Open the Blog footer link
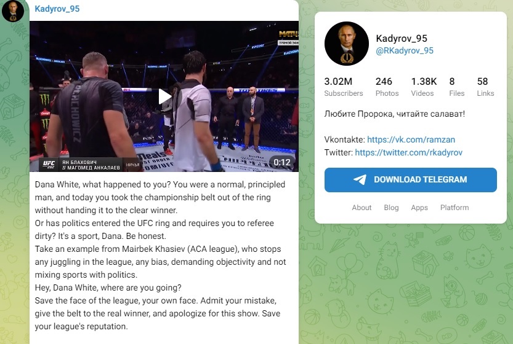This screenshot has height=344, width=513. pos(391,208)
